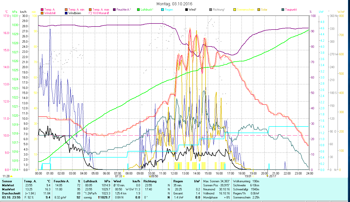Click the orange Windchill legend swatch
The width and height of the screenshot is (350, 202).
click(42, 13)
